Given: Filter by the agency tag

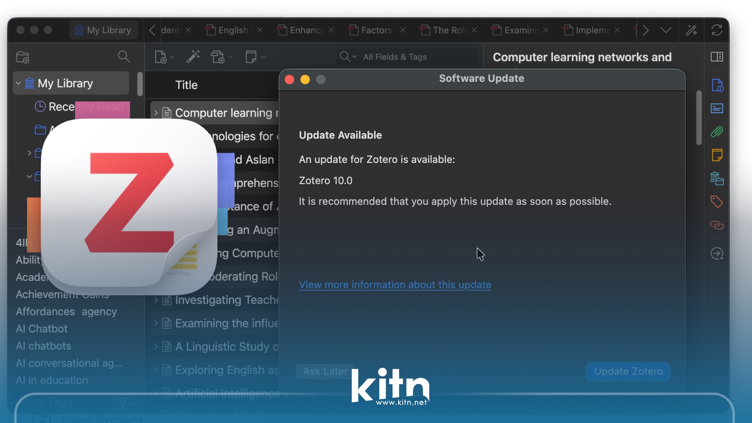Looking at the screenshot, I should pyautogui.click(x=99, y=312).
